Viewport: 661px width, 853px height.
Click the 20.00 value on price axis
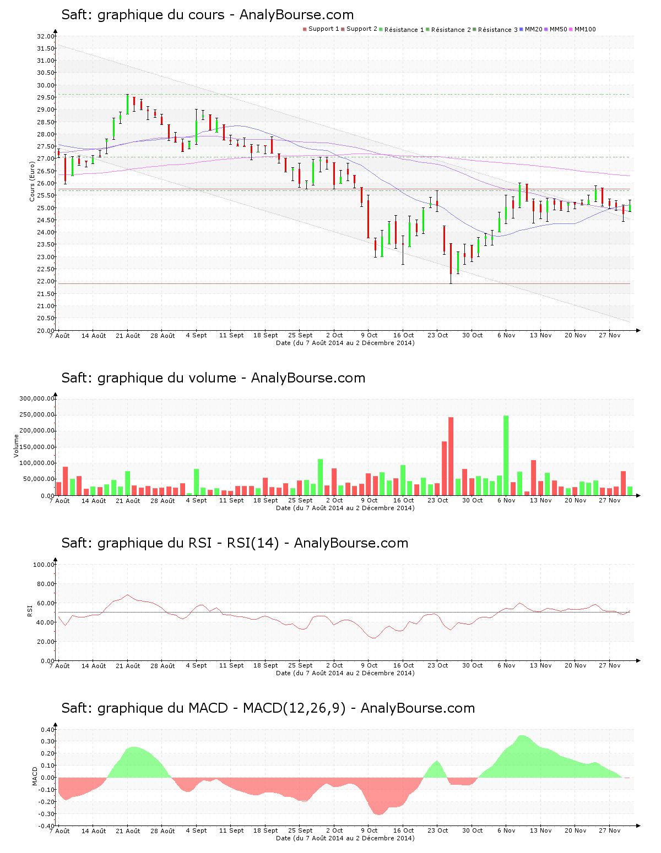(x=46, y=331)
